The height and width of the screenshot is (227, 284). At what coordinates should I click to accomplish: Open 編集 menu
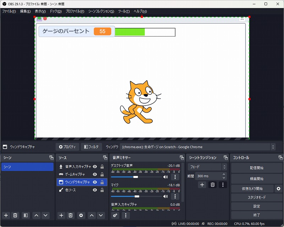pyautogui.click(x=25, y=11)
